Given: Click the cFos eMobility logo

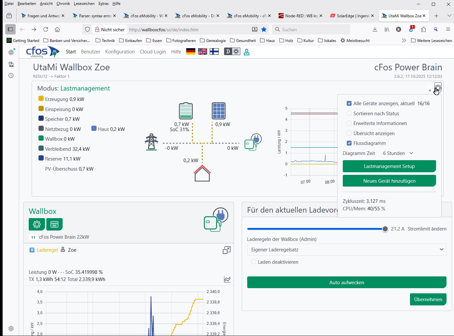Looking at the screenshot, I should tap(42, 52).
